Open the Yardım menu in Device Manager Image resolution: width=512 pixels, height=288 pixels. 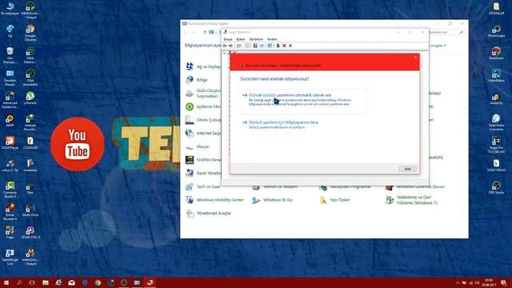coord(272,39)
